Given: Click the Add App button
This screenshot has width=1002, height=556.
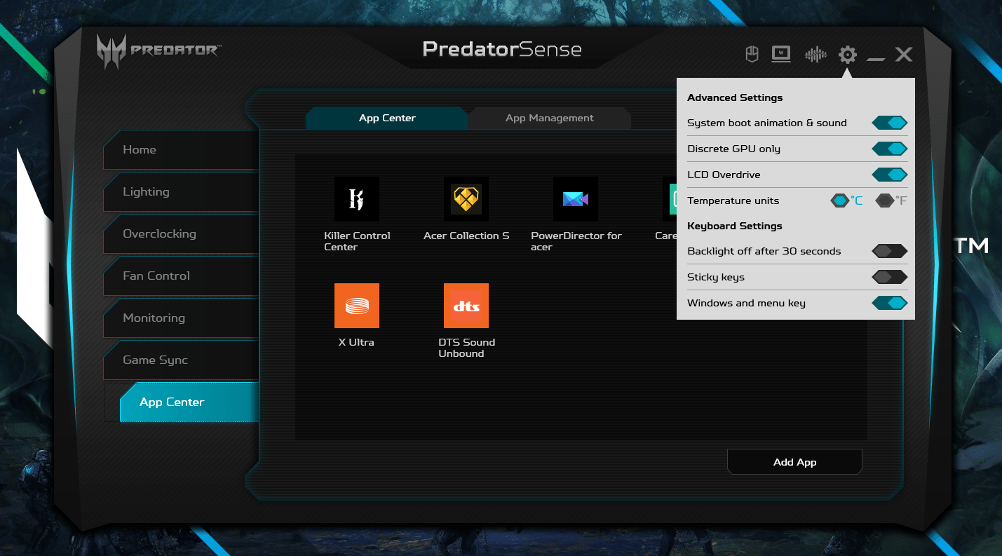Looking at the screenshot, I should click(x=794, y=462).
